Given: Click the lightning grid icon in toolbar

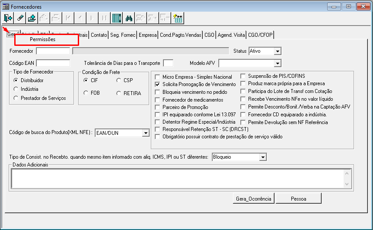Looking at the screenshot, I should pyautogui.click(x=178, y=18).
